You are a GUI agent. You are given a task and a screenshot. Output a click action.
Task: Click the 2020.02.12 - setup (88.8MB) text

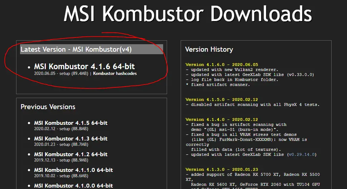point(61,129)
